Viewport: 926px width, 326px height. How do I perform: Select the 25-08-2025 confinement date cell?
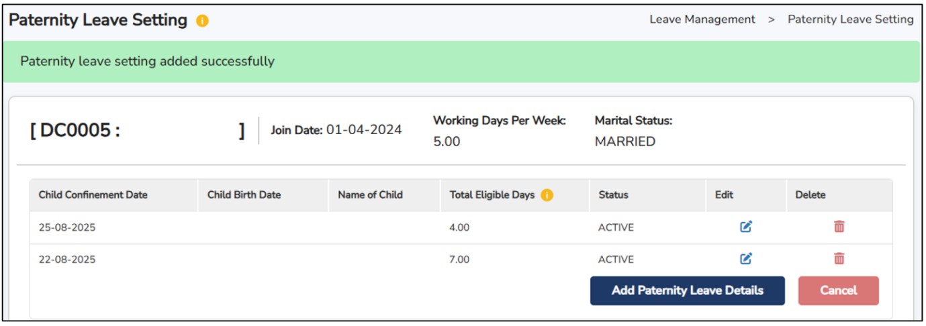click(67, 227)
